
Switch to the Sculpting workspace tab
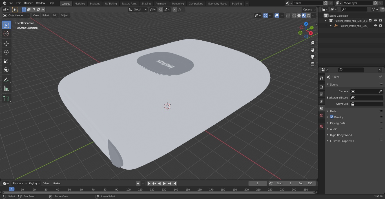tap(95, 4)
